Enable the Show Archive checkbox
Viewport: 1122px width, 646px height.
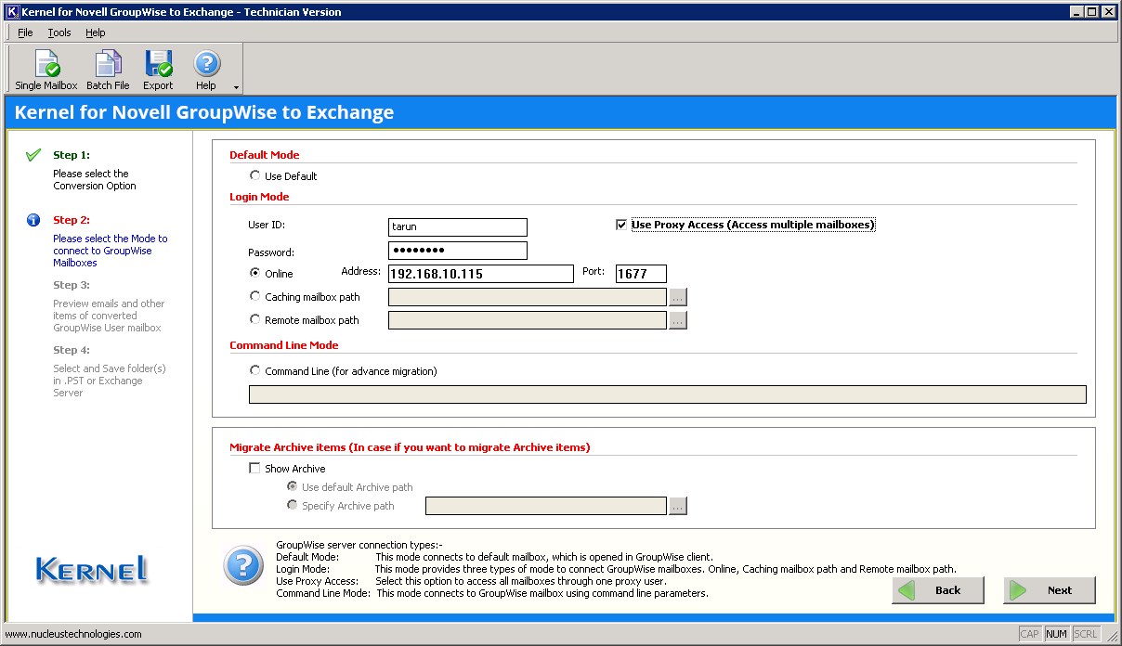click(x=254, y=469)
